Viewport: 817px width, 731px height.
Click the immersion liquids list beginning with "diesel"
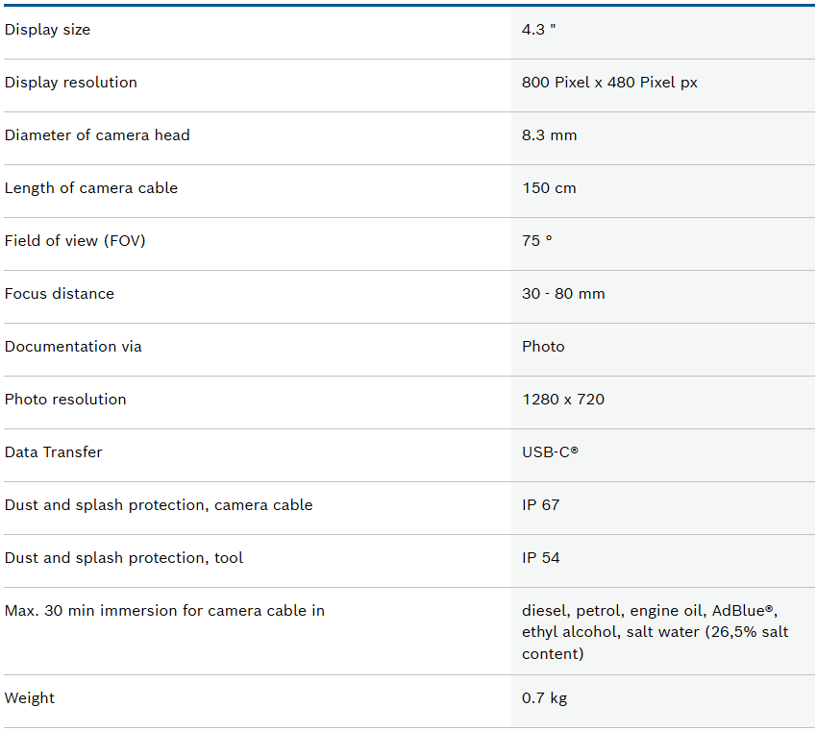[654, 632]
